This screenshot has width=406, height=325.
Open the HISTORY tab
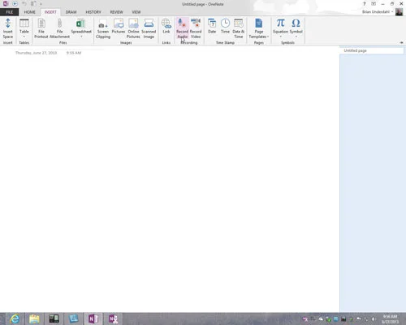[x=93, y=12]
